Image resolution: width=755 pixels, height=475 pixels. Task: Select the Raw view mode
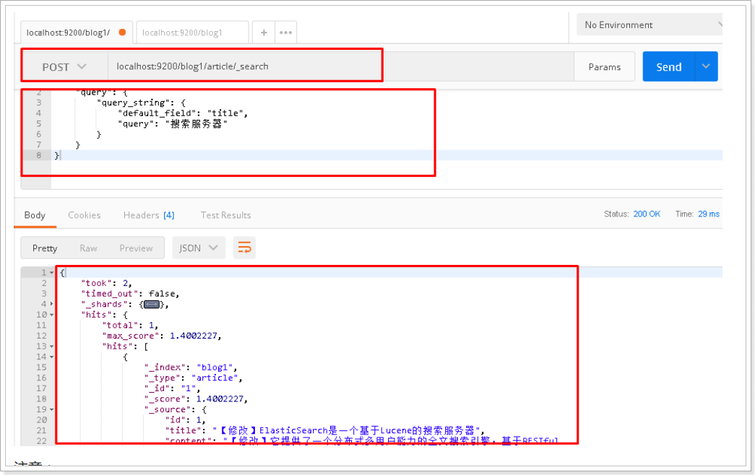tap(89, 248)
